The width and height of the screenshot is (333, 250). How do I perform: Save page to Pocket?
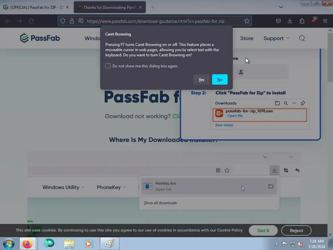(x=278, y=21)
